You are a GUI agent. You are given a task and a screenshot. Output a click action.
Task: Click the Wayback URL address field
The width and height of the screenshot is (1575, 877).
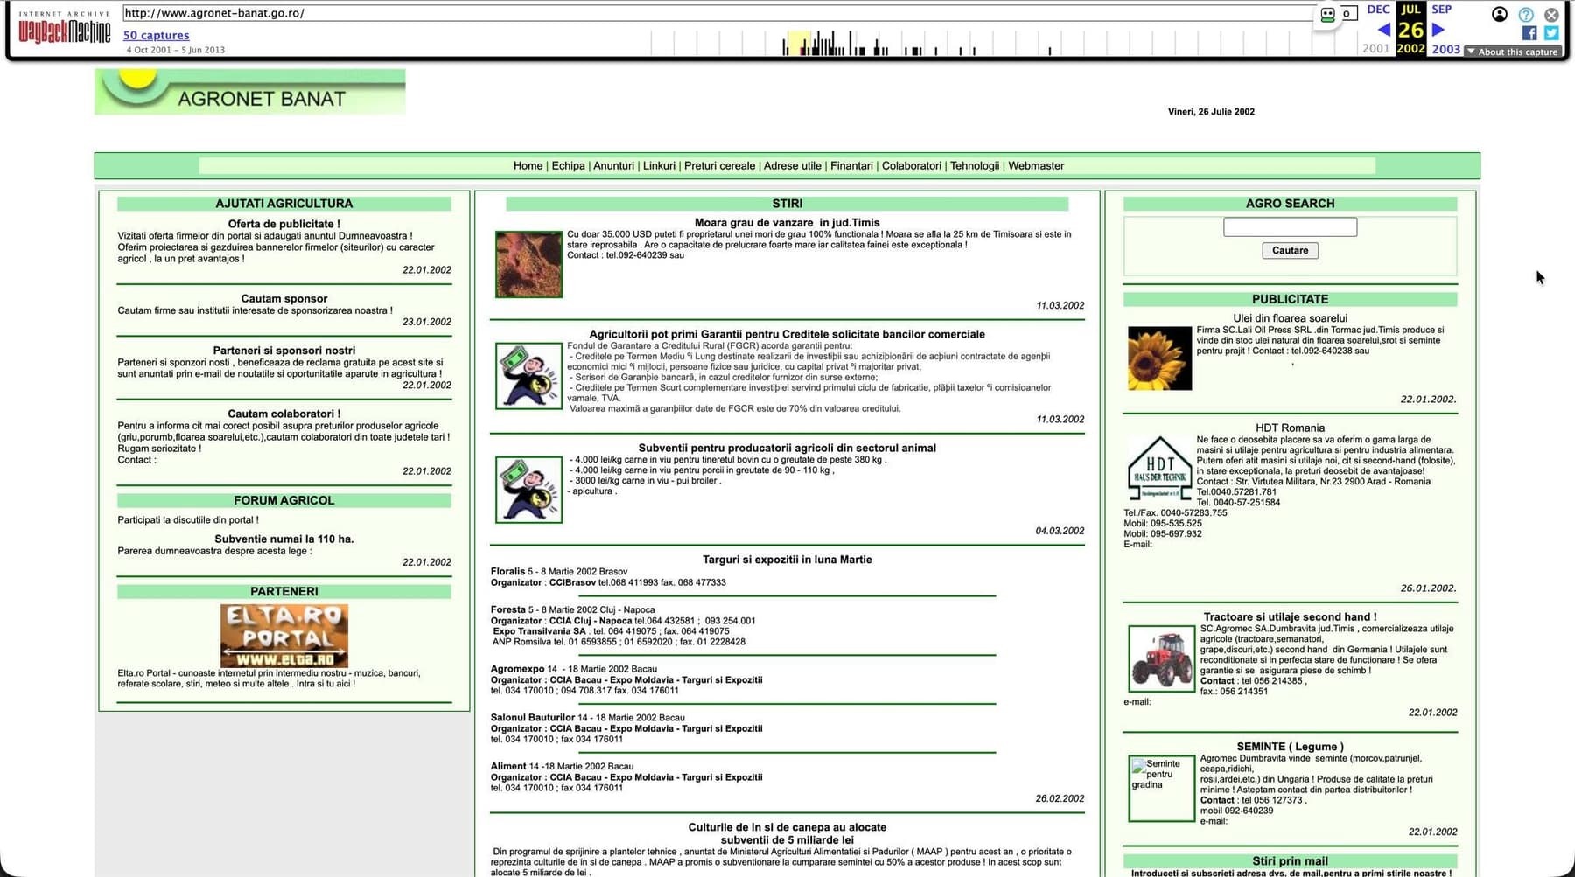(717, 13)
